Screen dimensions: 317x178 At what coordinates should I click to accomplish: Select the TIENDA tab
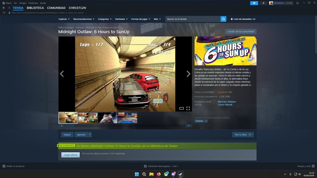pyautogui.click(x=18, y=8)
